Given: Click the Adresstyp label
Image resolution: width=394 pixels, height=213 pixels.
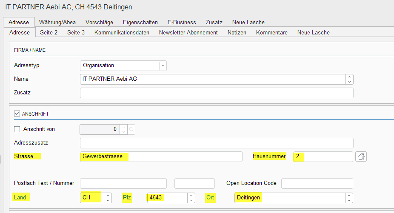Looking at the screenshot, I should (27, 65).
